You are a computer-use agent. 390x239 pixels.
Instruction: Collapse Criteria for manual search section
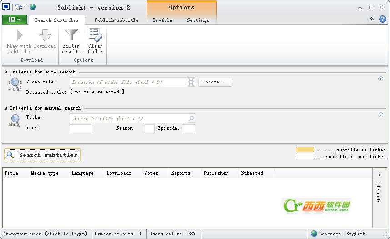[x=5, y=108]
